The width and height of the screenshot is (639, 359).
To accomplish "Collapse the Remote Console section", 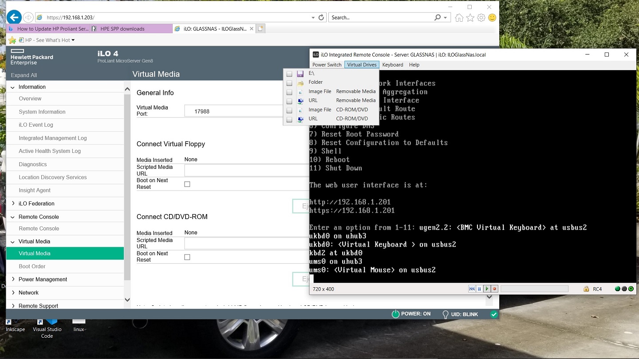I will click(12, 217).
